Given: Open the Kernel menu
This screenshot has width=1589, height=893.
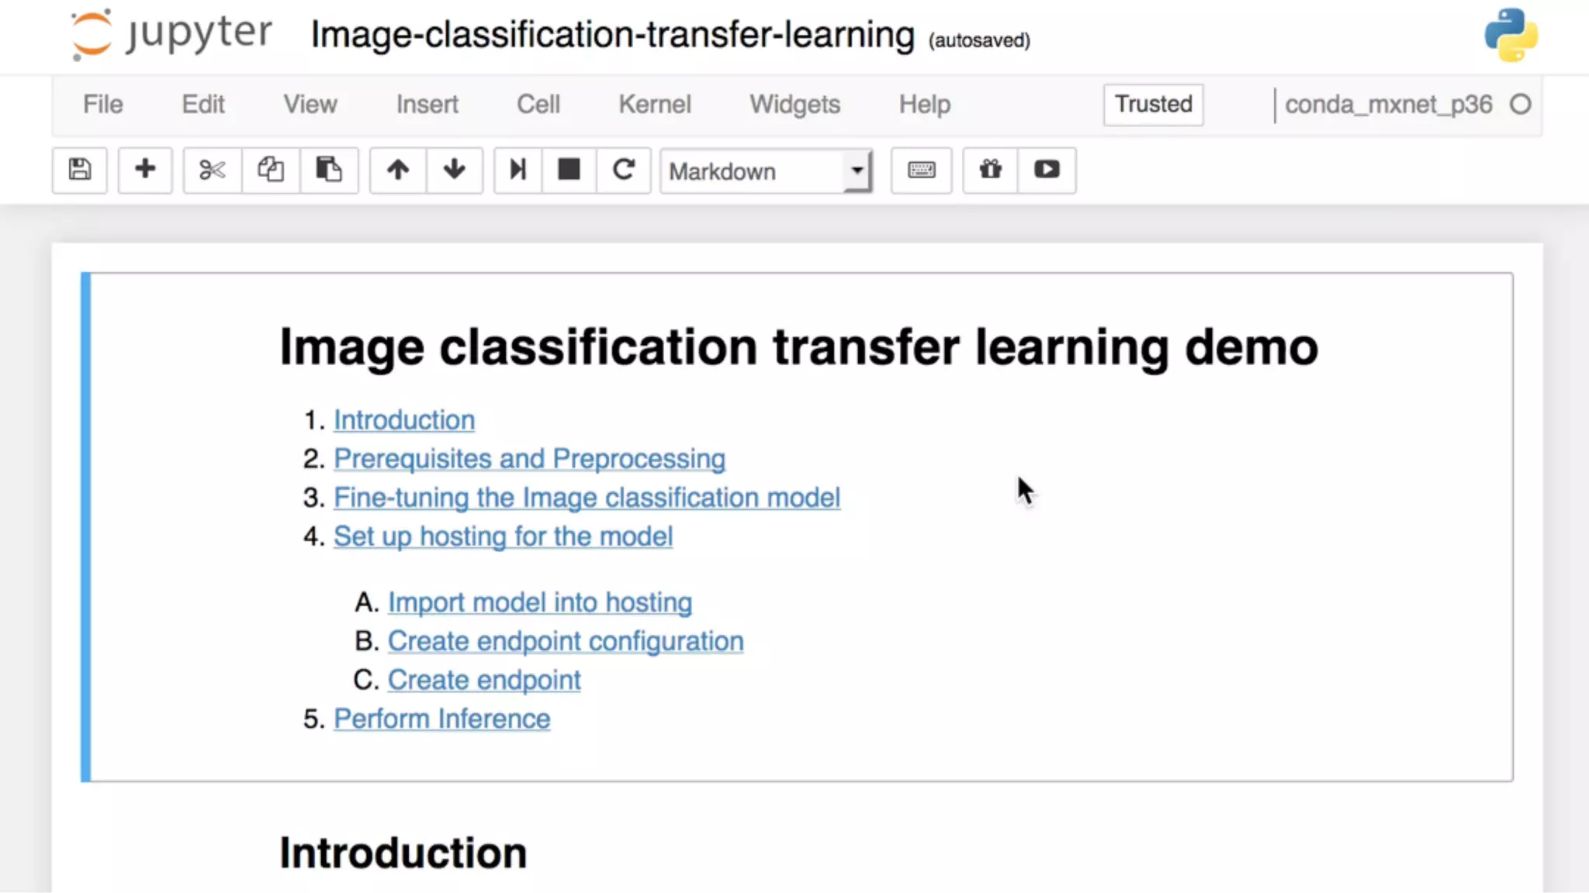Looking at the screenshot, I should point(654,105).
